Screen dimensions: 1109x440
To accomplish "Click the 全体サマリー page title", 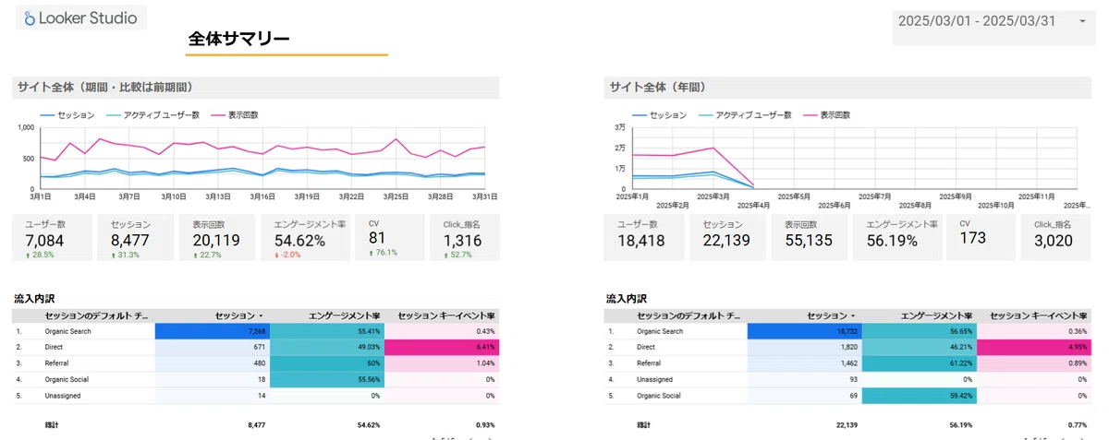I will click(x=239, y=39).
